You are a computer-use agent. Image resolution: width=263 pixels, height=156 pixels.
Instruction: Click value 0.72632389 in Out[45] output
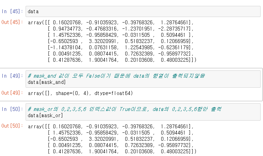click(139, 54)
